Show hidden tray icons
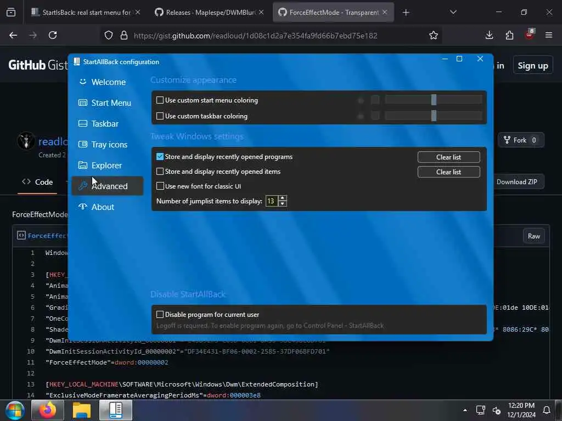The width and height of the screenshot is (562, 421). tap(465, 410)
